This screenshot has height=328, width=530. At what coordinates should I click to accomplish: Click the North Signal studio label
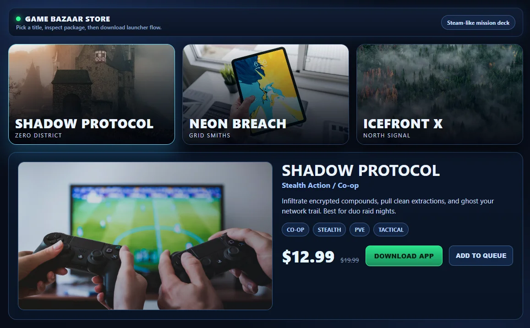(387, 135)
